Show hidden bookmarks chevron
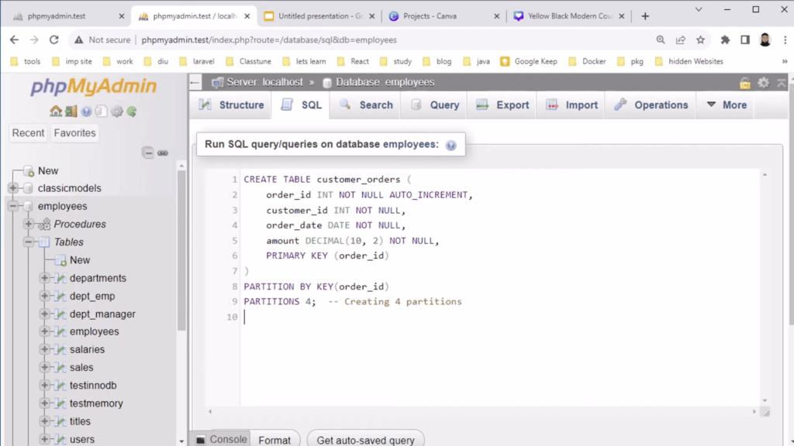794x446 pixels. 785,61
